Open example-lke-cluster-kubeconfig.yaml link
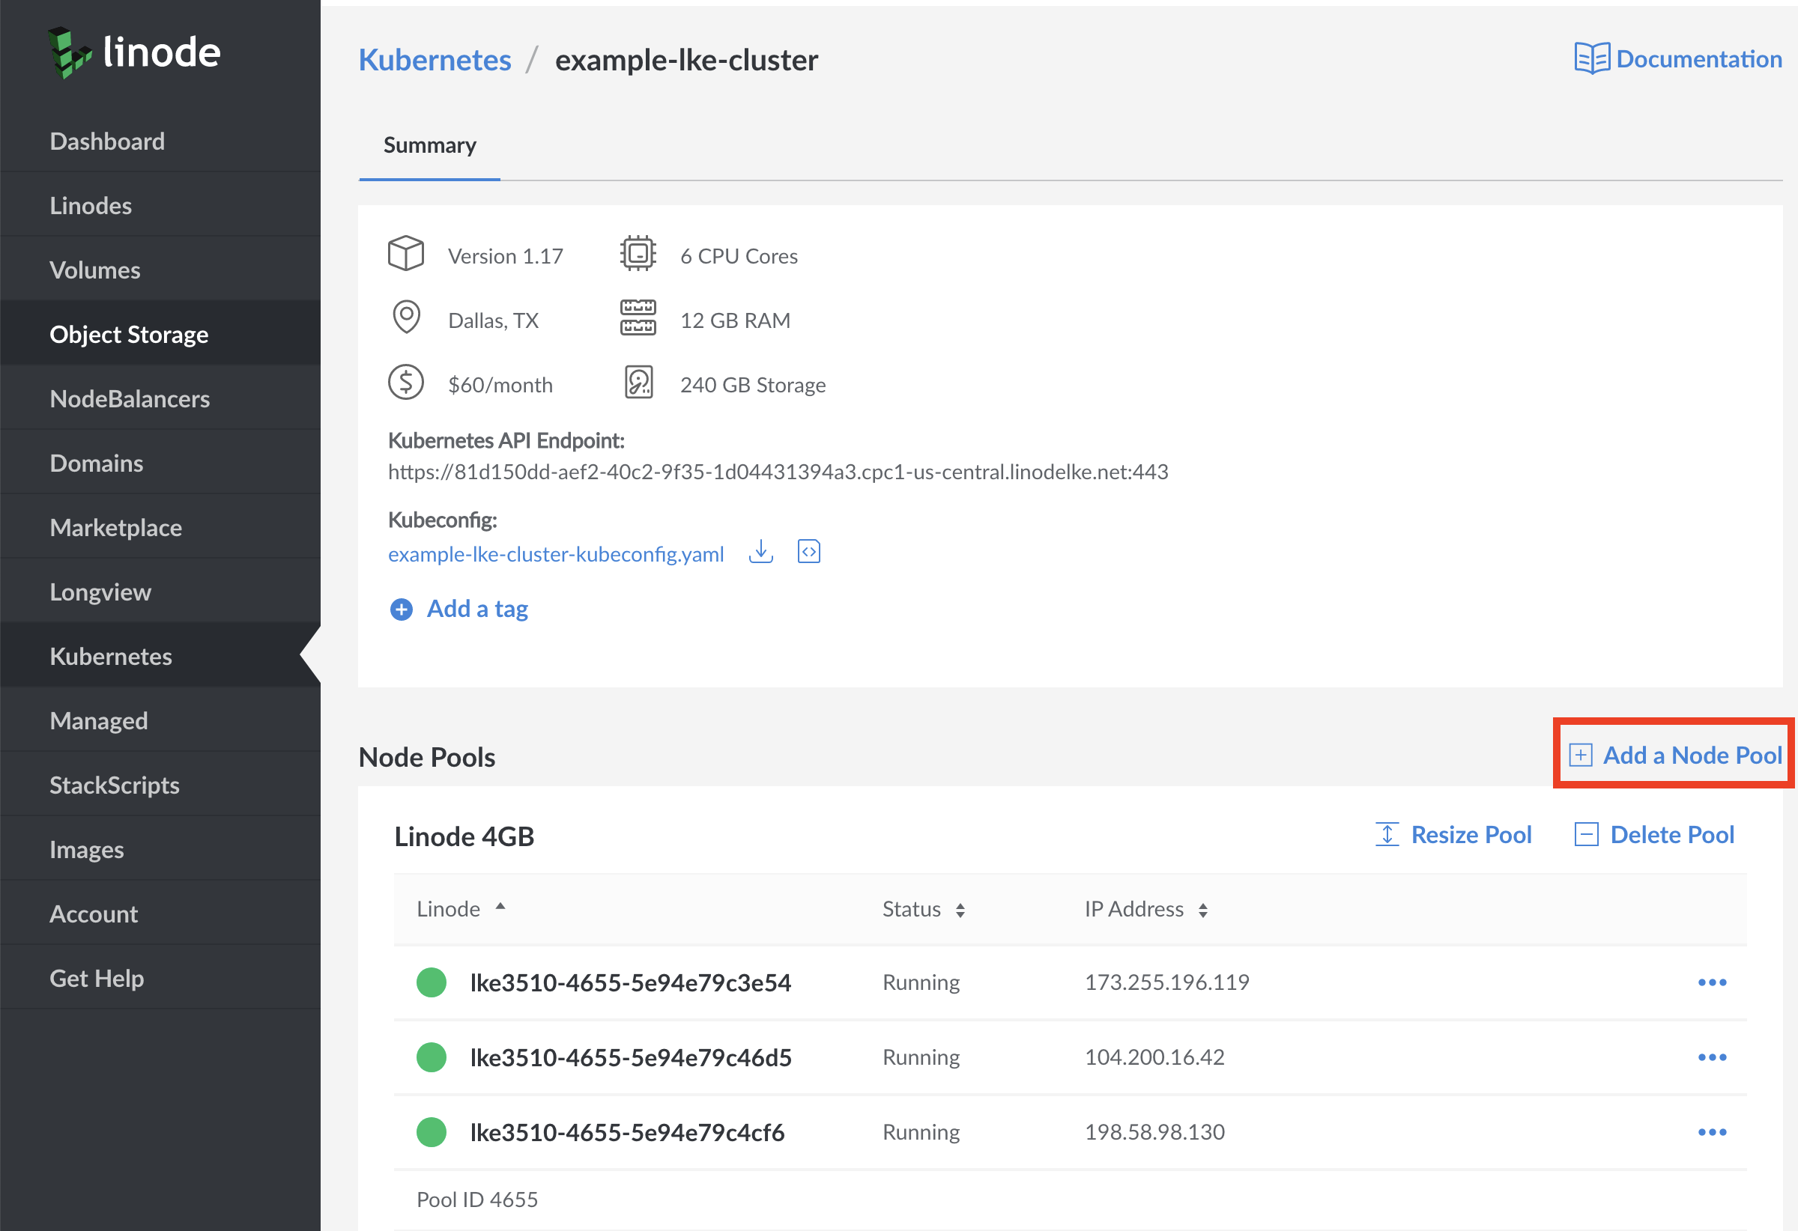The image size is (1798, 1231). (x=555, y=554)
